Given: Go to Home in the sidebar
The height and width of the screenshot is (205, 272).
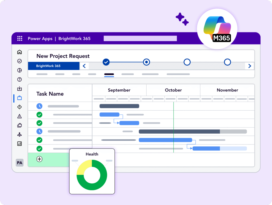Looking at the screenshot, I should point(19,52).
